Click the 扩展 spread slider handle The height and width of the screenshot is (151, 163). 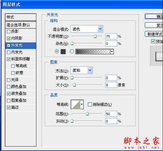72,78
